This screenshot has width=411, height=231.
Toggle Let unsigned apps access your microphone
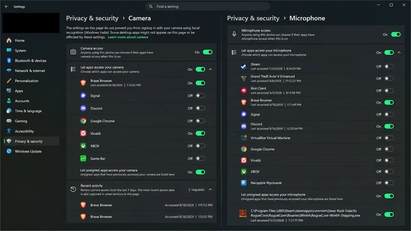[389, 196]
